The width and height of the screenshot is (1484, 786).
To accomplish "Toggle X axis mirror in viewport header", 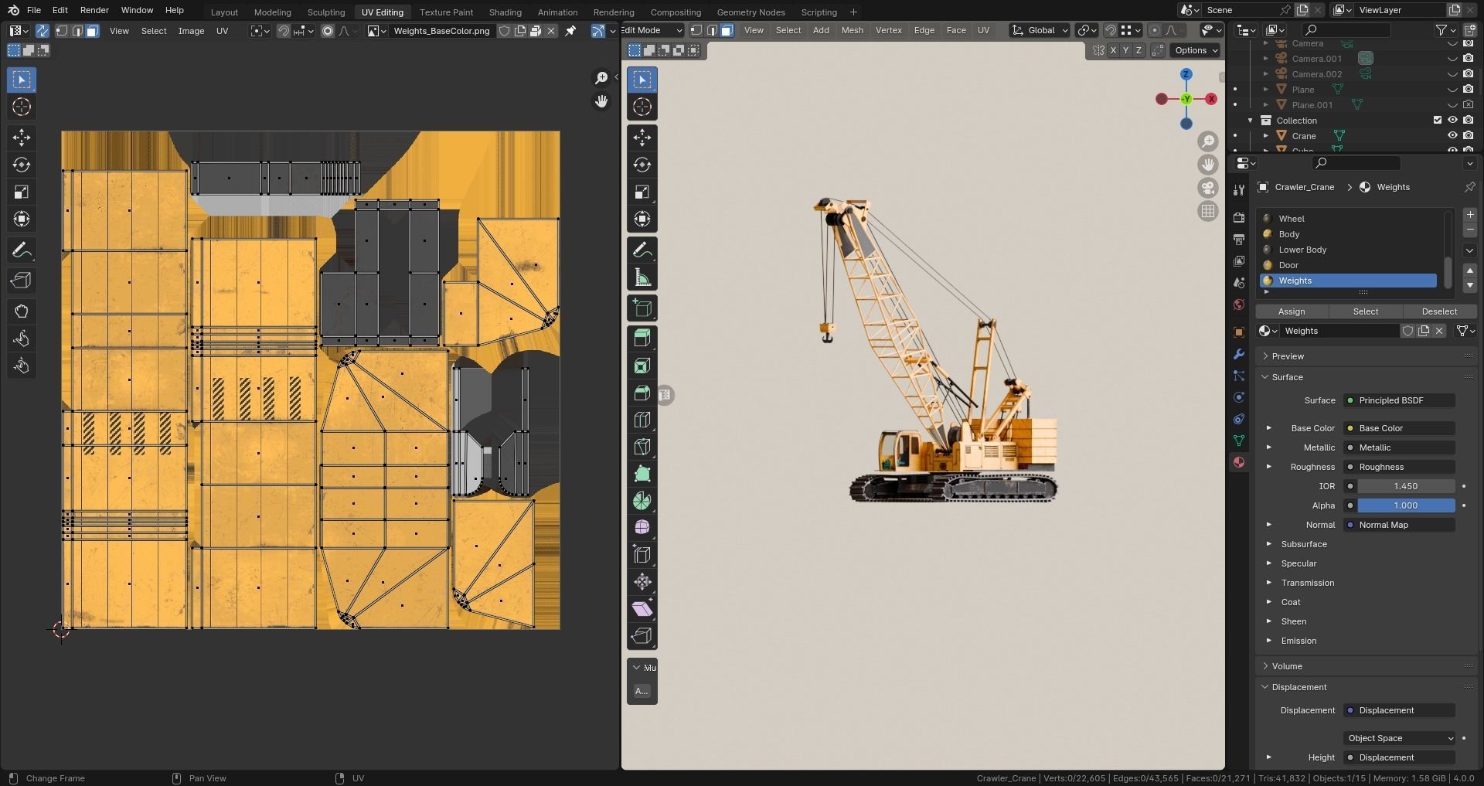I will click(x=1113, y=50).
